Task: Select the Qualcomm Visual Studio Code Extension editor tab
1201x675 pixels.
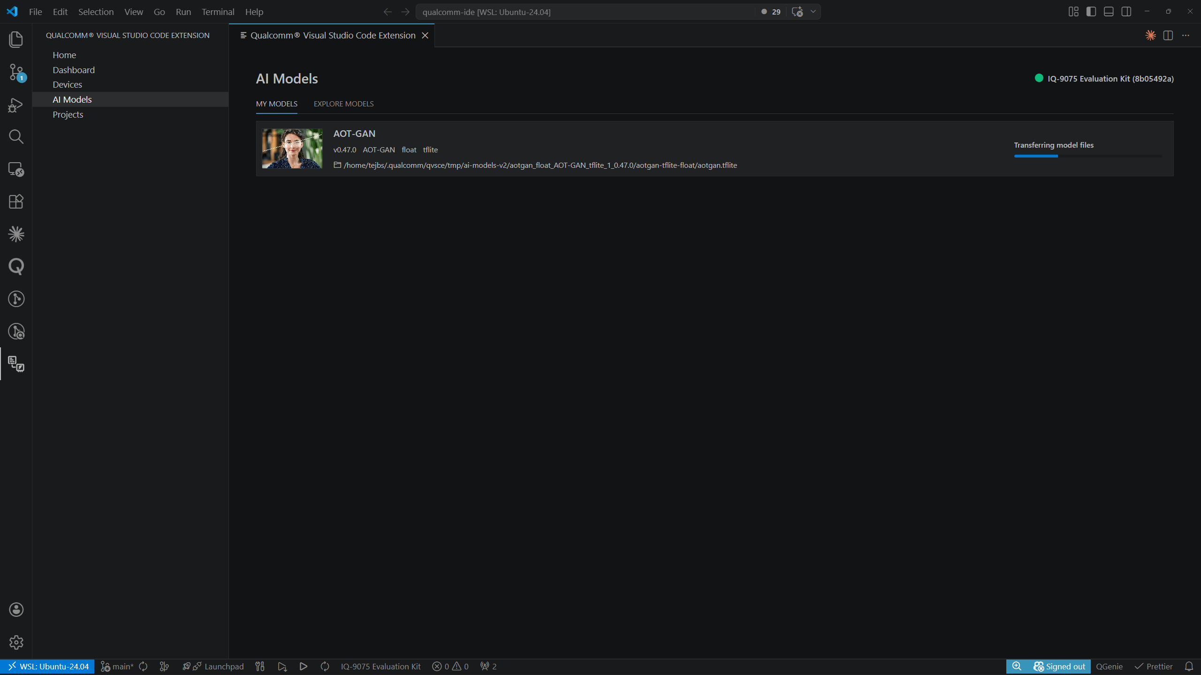Action: 332,35
